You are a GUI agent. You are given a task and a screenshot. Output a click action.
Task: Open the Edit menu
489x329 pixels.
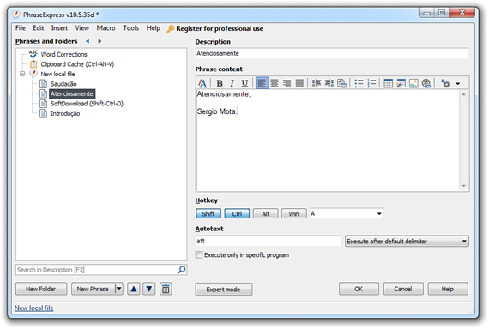point(39,28)
